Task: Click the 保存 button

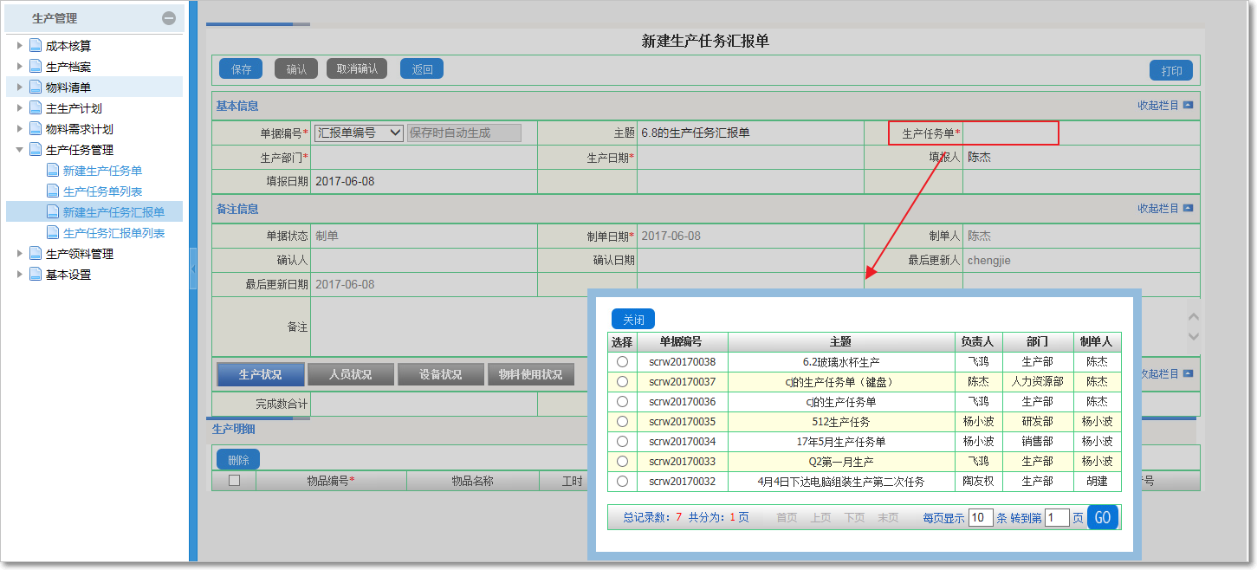Action: point(240,68)
